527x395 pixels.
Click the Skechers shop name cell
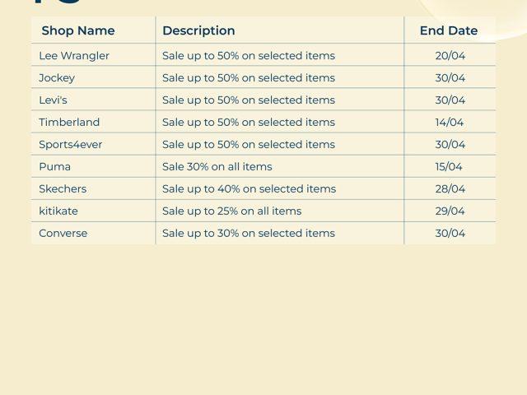[x=63, y=189]
